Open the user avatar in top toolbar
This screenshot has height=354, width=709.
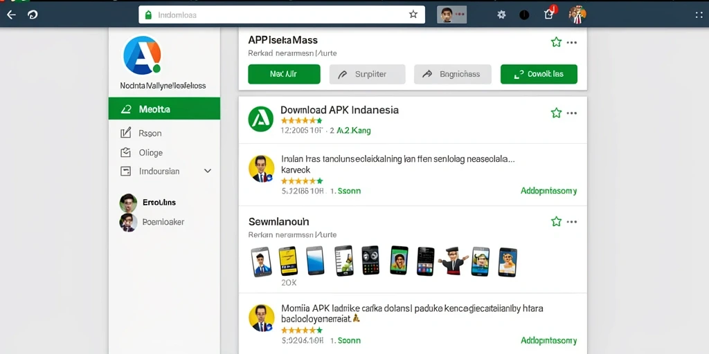point(577,15)
